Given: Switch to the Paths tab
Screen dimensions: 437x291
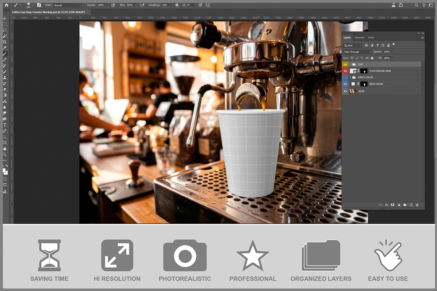Looking at the screenshot, I should [371, 37].
